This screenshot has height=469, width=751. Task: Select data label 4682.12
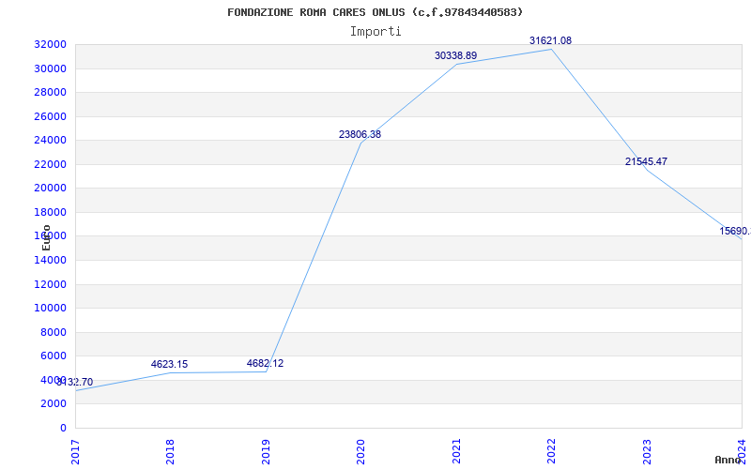tap(265, 364)
